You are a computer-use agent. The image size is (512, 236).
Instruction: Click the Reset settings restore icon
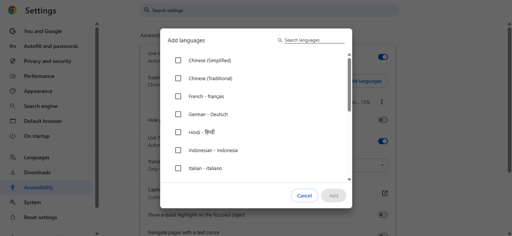(13, 217)
